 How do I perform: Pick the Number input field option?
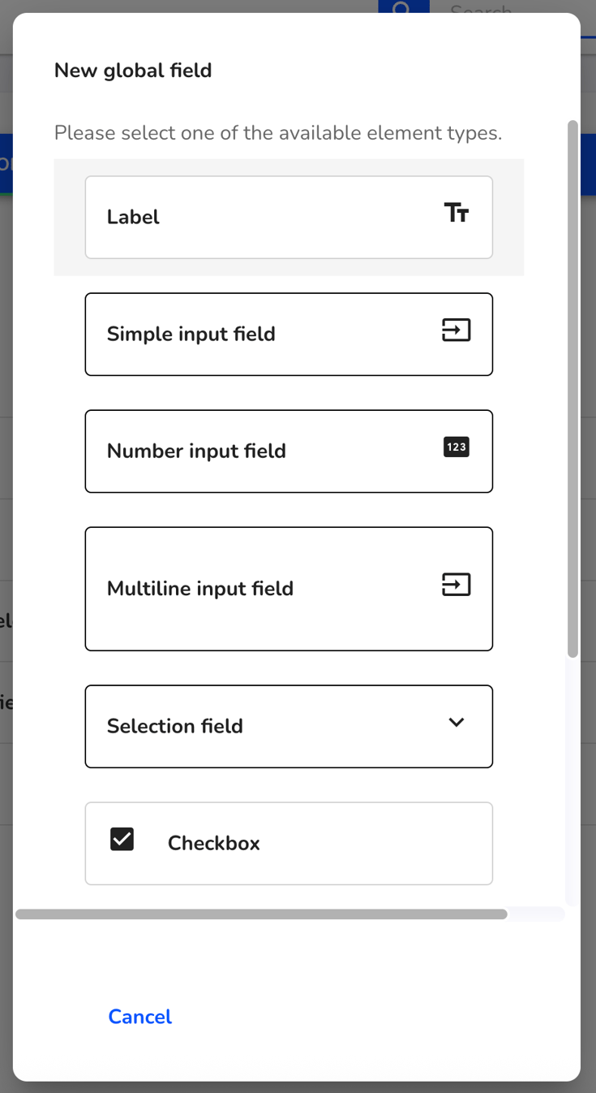pos(289,451)
